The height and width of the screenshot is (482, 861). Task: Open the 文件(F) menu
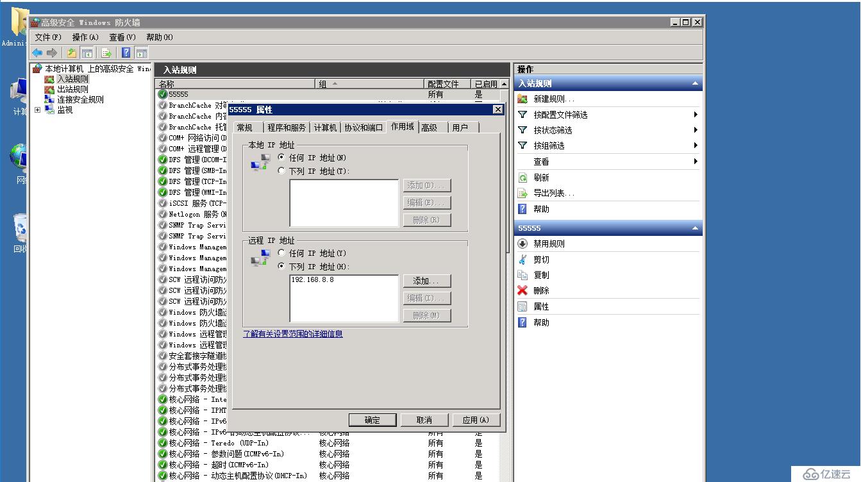tap(48, 37)
